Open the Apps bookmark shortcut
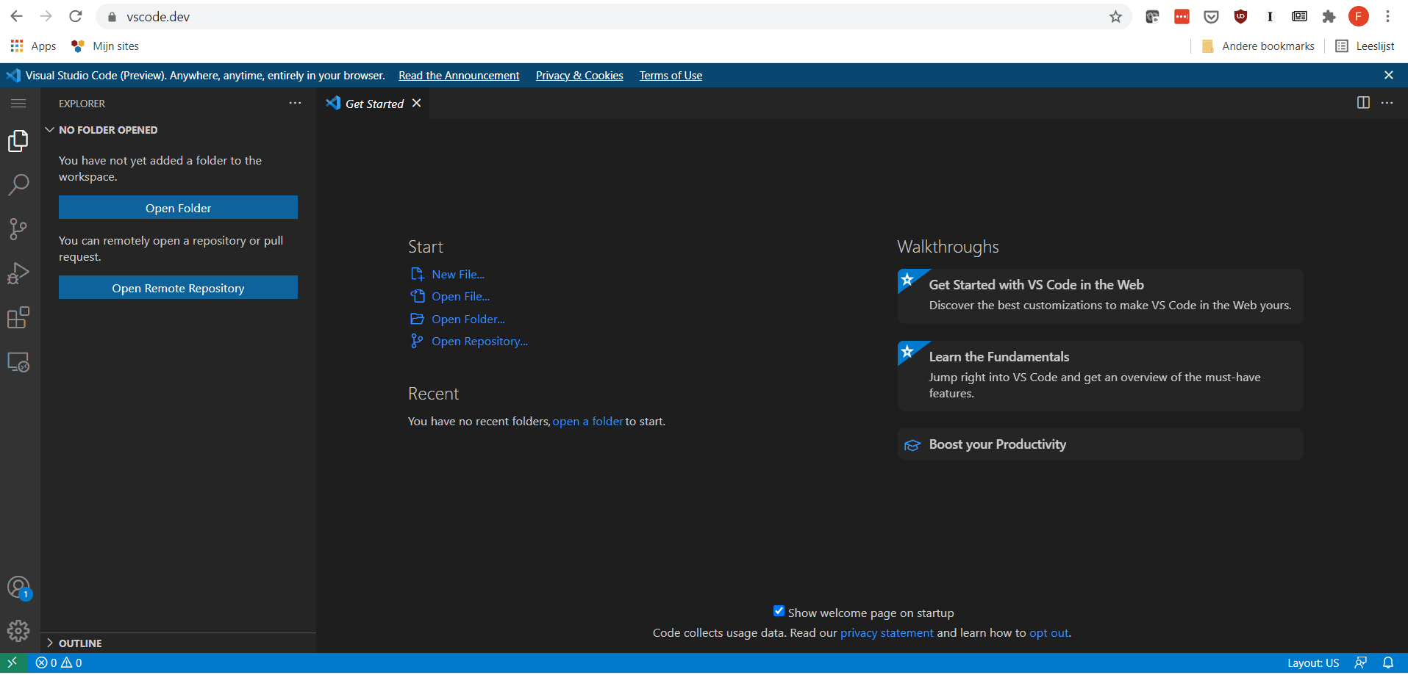 (33, 46)
